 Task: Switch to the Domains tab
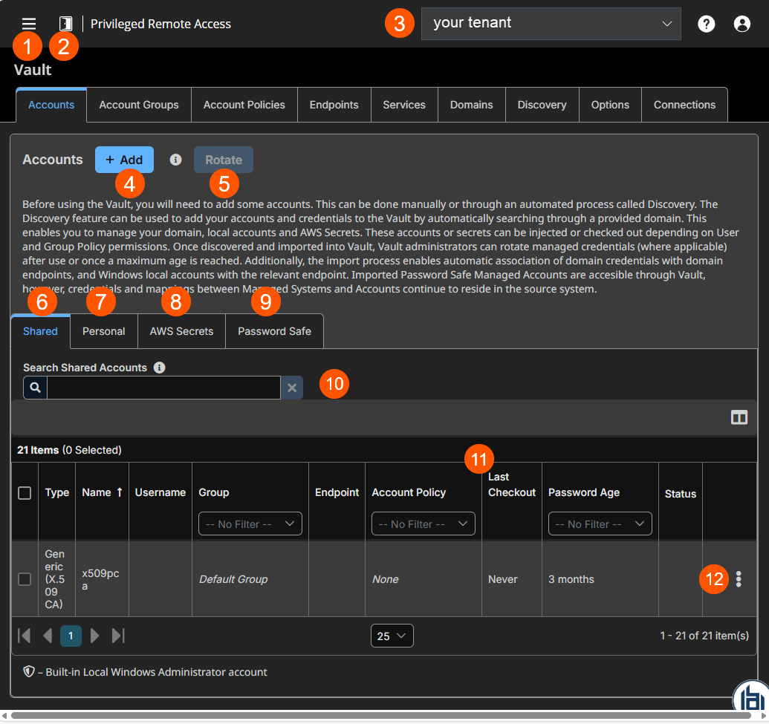[x=471, y=105]
